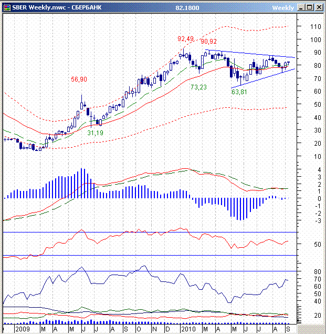Click the -3 label on MACD scale
Image resolution: width=326 pixels, height=334 pixels.
318,221
